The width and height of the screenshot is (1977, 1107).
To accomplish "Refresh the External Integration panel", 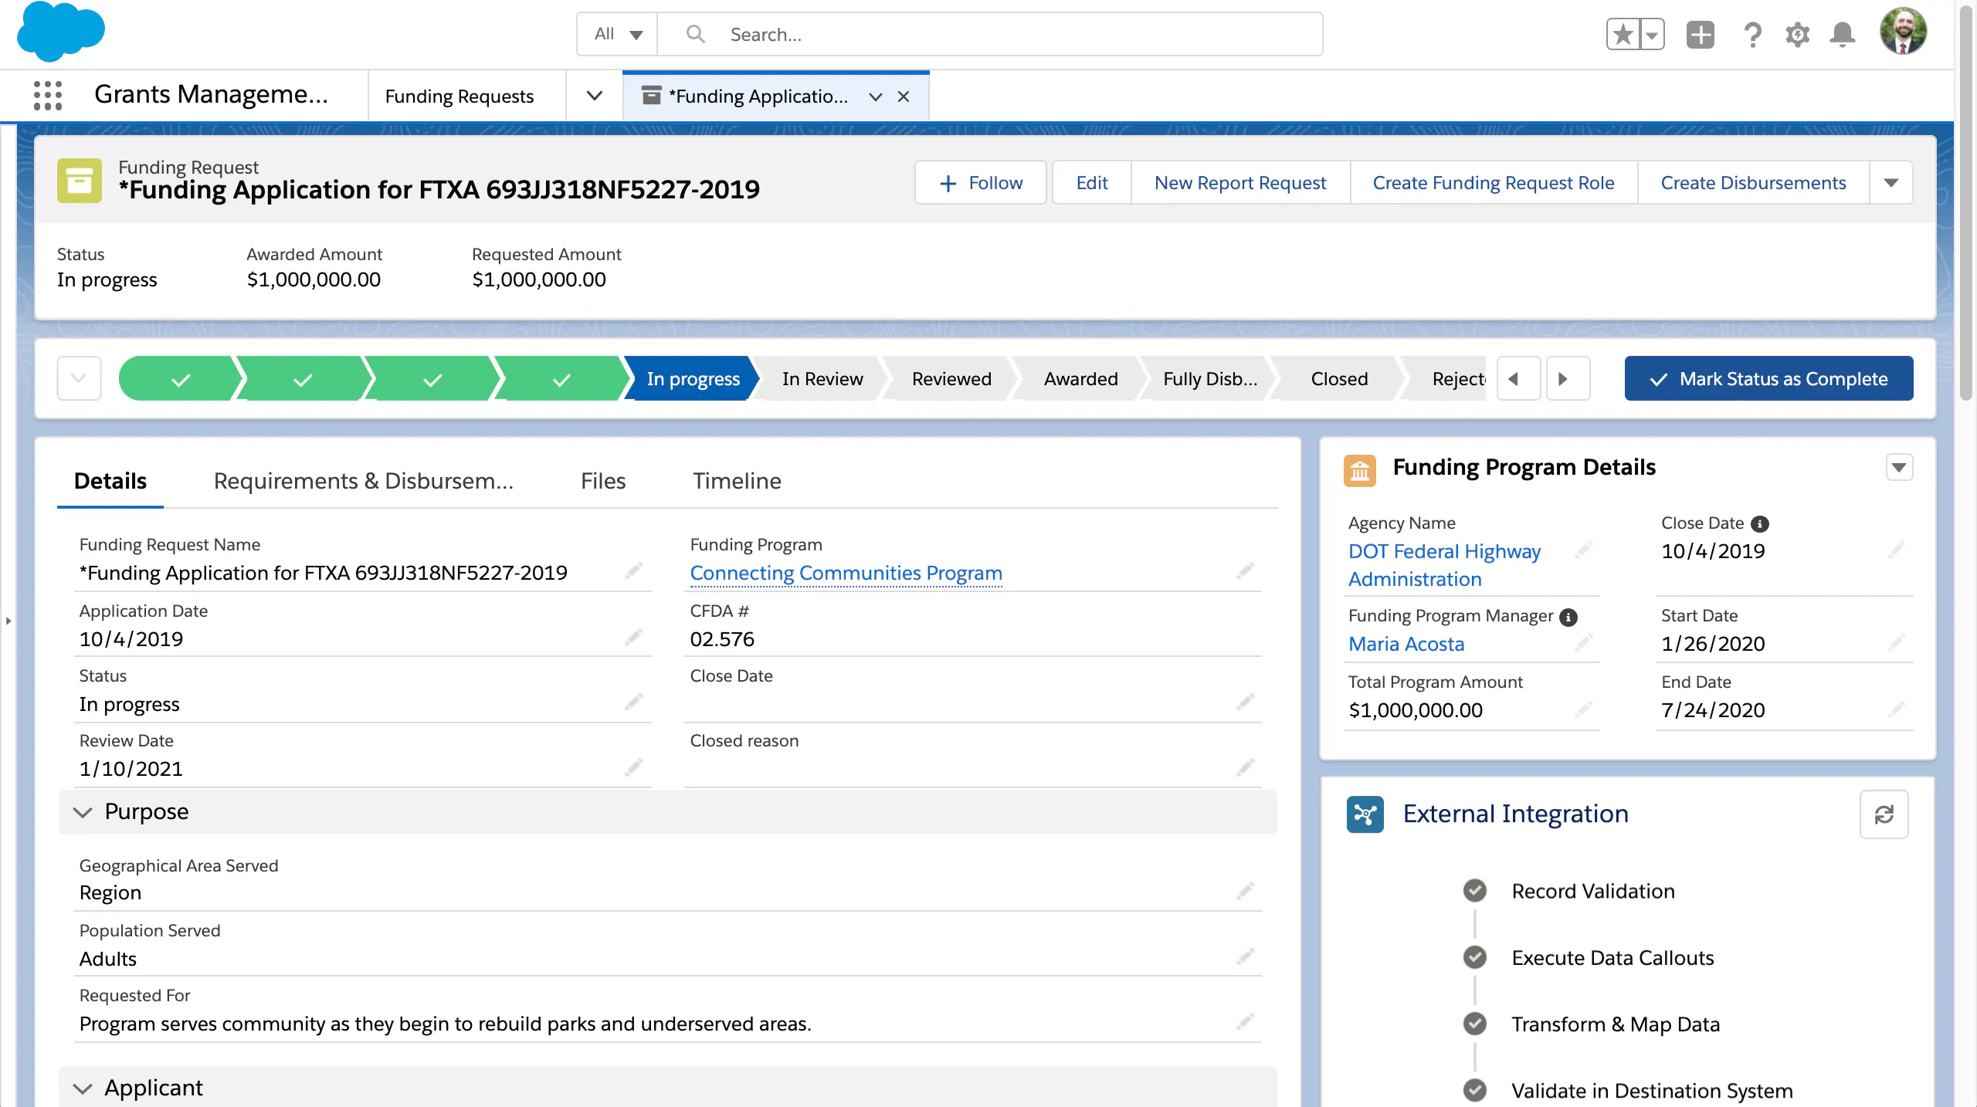I will [x=1884, y=814].
